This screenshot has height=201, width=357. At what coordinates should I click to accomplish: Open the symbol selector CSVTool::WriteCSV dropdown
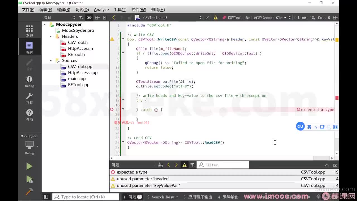pos(257,17)
